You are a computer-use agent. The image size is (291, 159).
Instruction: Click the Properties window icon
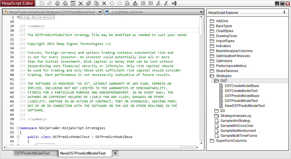point(73,3)
